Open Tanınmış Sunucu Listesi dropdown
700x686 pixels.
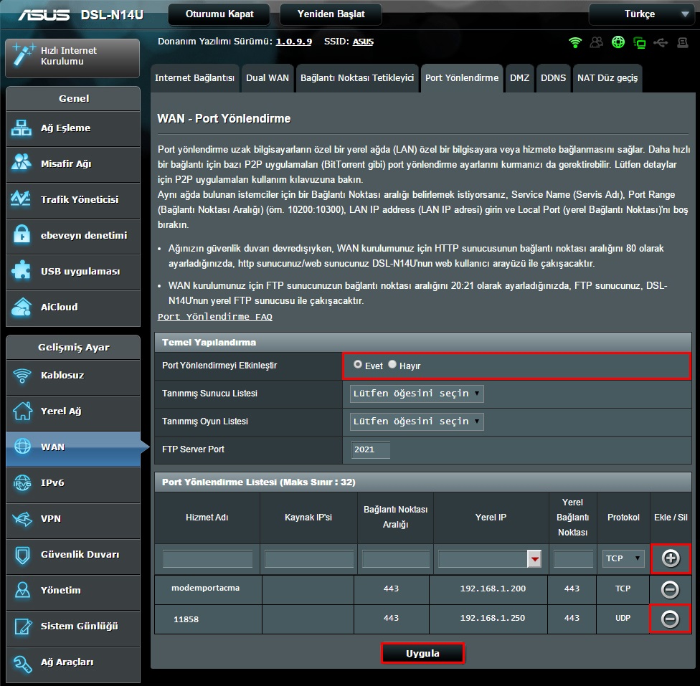[x=417, y=394]
